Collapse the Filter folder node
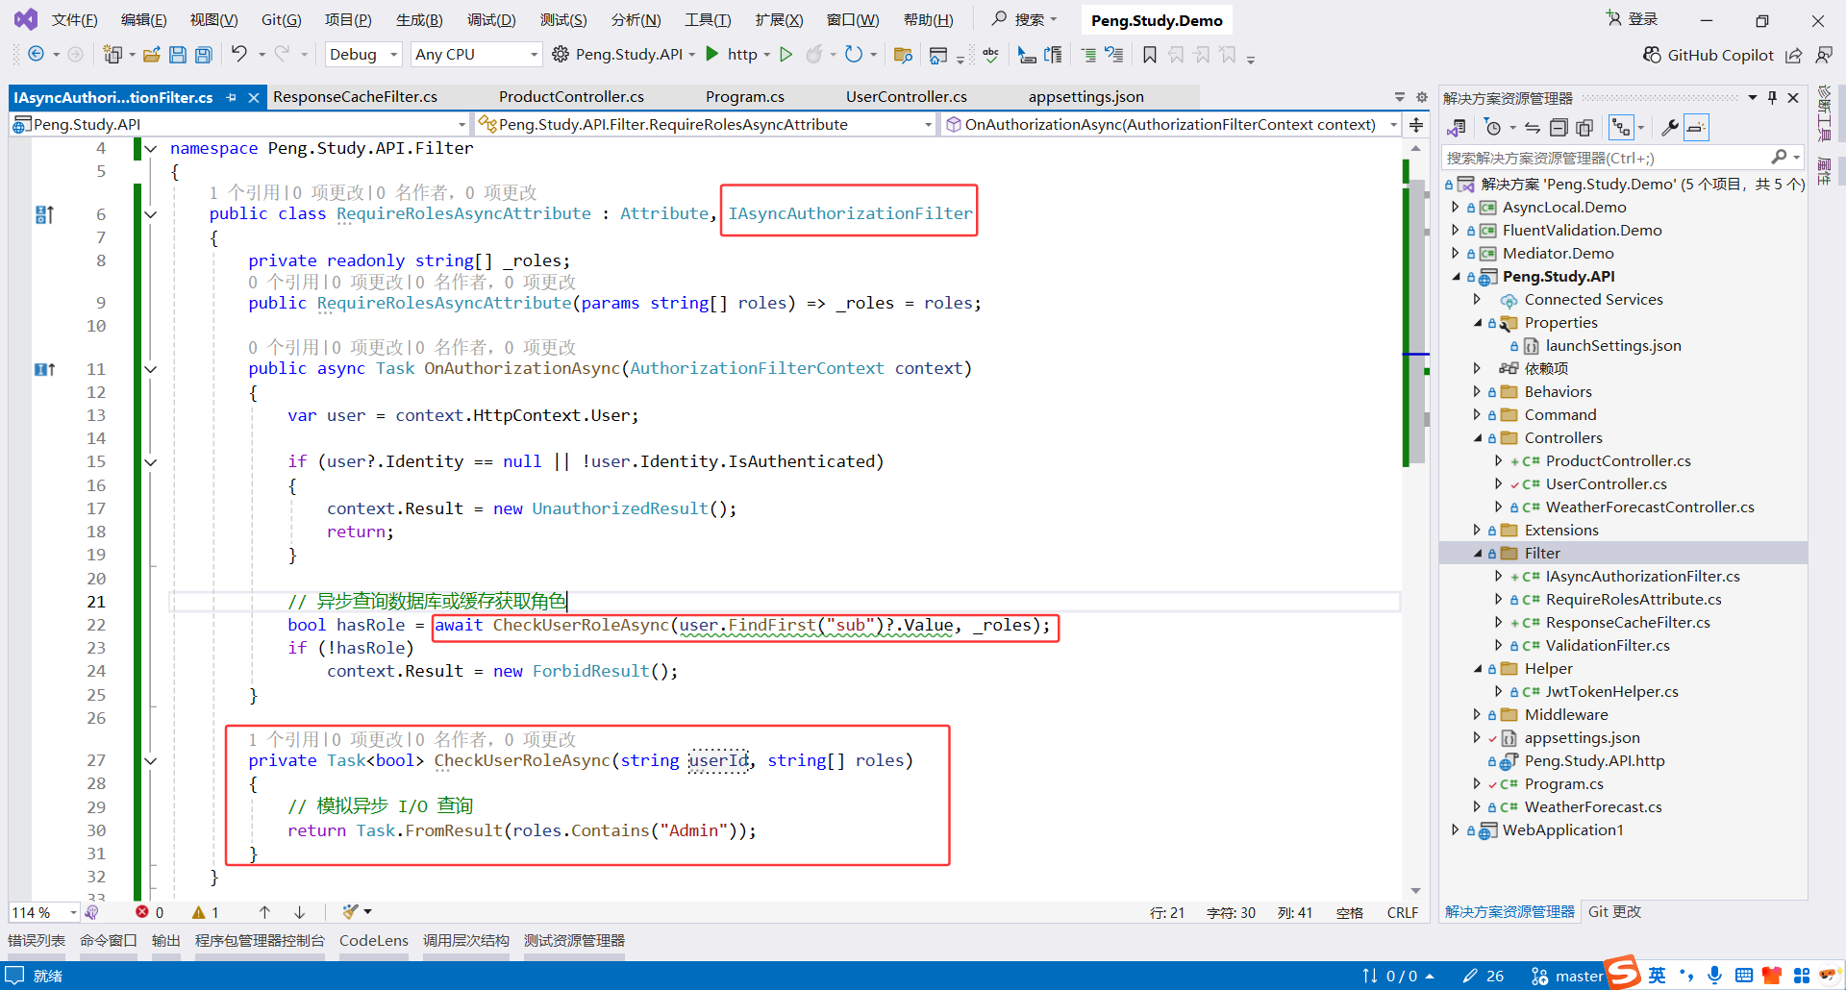The image size is (1846, 990). (x=1478, y=553)
